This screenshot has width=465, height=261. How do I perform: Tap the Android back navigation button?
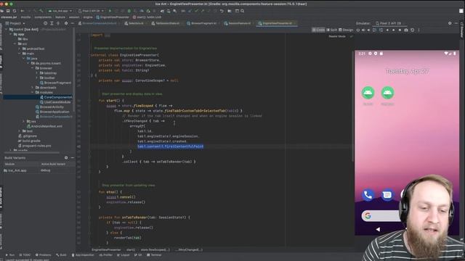pos(378,229)
